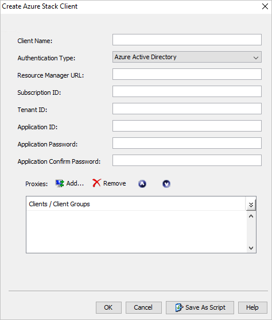Focus the Application ID text box

[x=187, y=126]
